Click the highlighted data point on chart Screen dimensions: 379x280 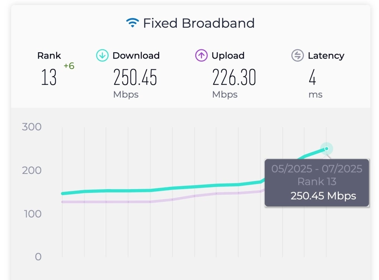[327, 149]
